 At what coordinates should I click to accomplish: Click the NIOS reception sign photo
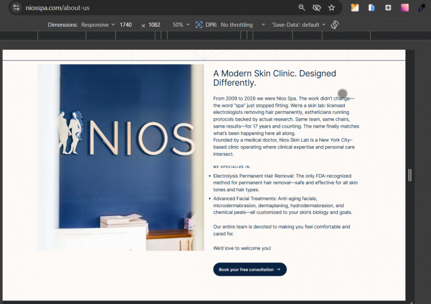tap(121, 157)
